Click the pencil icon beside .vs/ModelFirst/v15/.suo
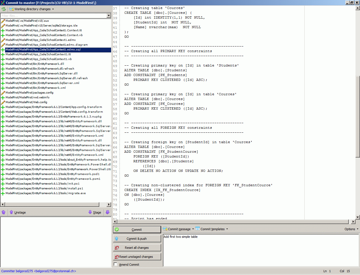360x275 pixels. point(3,21)
